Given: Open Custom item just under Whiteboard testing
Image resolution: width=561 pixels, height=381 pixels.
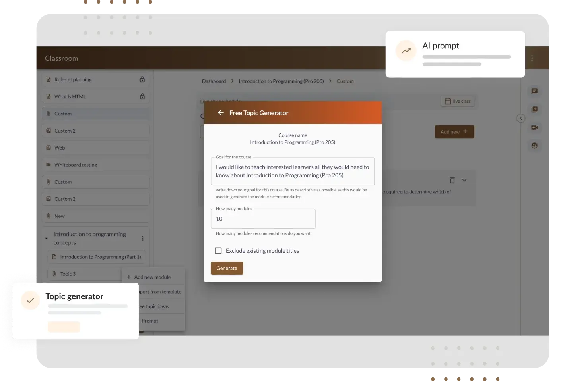Looking at the screenshot, I should click(x=96, y=182).
